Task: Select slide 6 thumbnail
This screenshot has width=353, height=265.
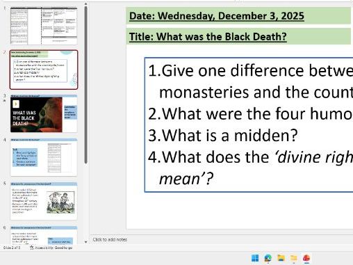Action: (x=44, y=235)
